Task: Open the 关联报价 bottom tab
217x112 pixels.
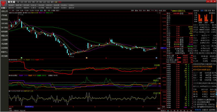Action: pos(16,111)
